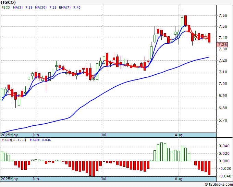Click the tallest red candle near 7.60
The image size is (233, 187).
click(185, 21)
